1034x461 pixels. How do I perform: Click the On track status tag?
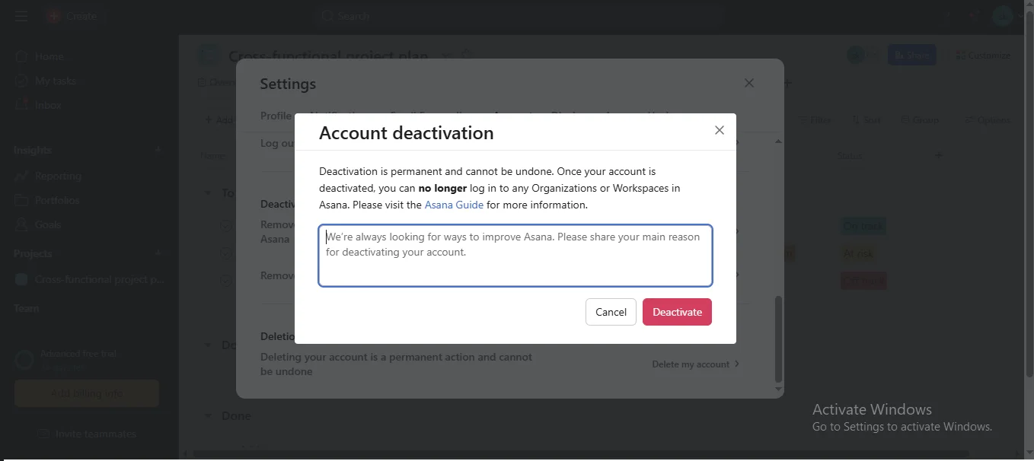pos(863,226)
